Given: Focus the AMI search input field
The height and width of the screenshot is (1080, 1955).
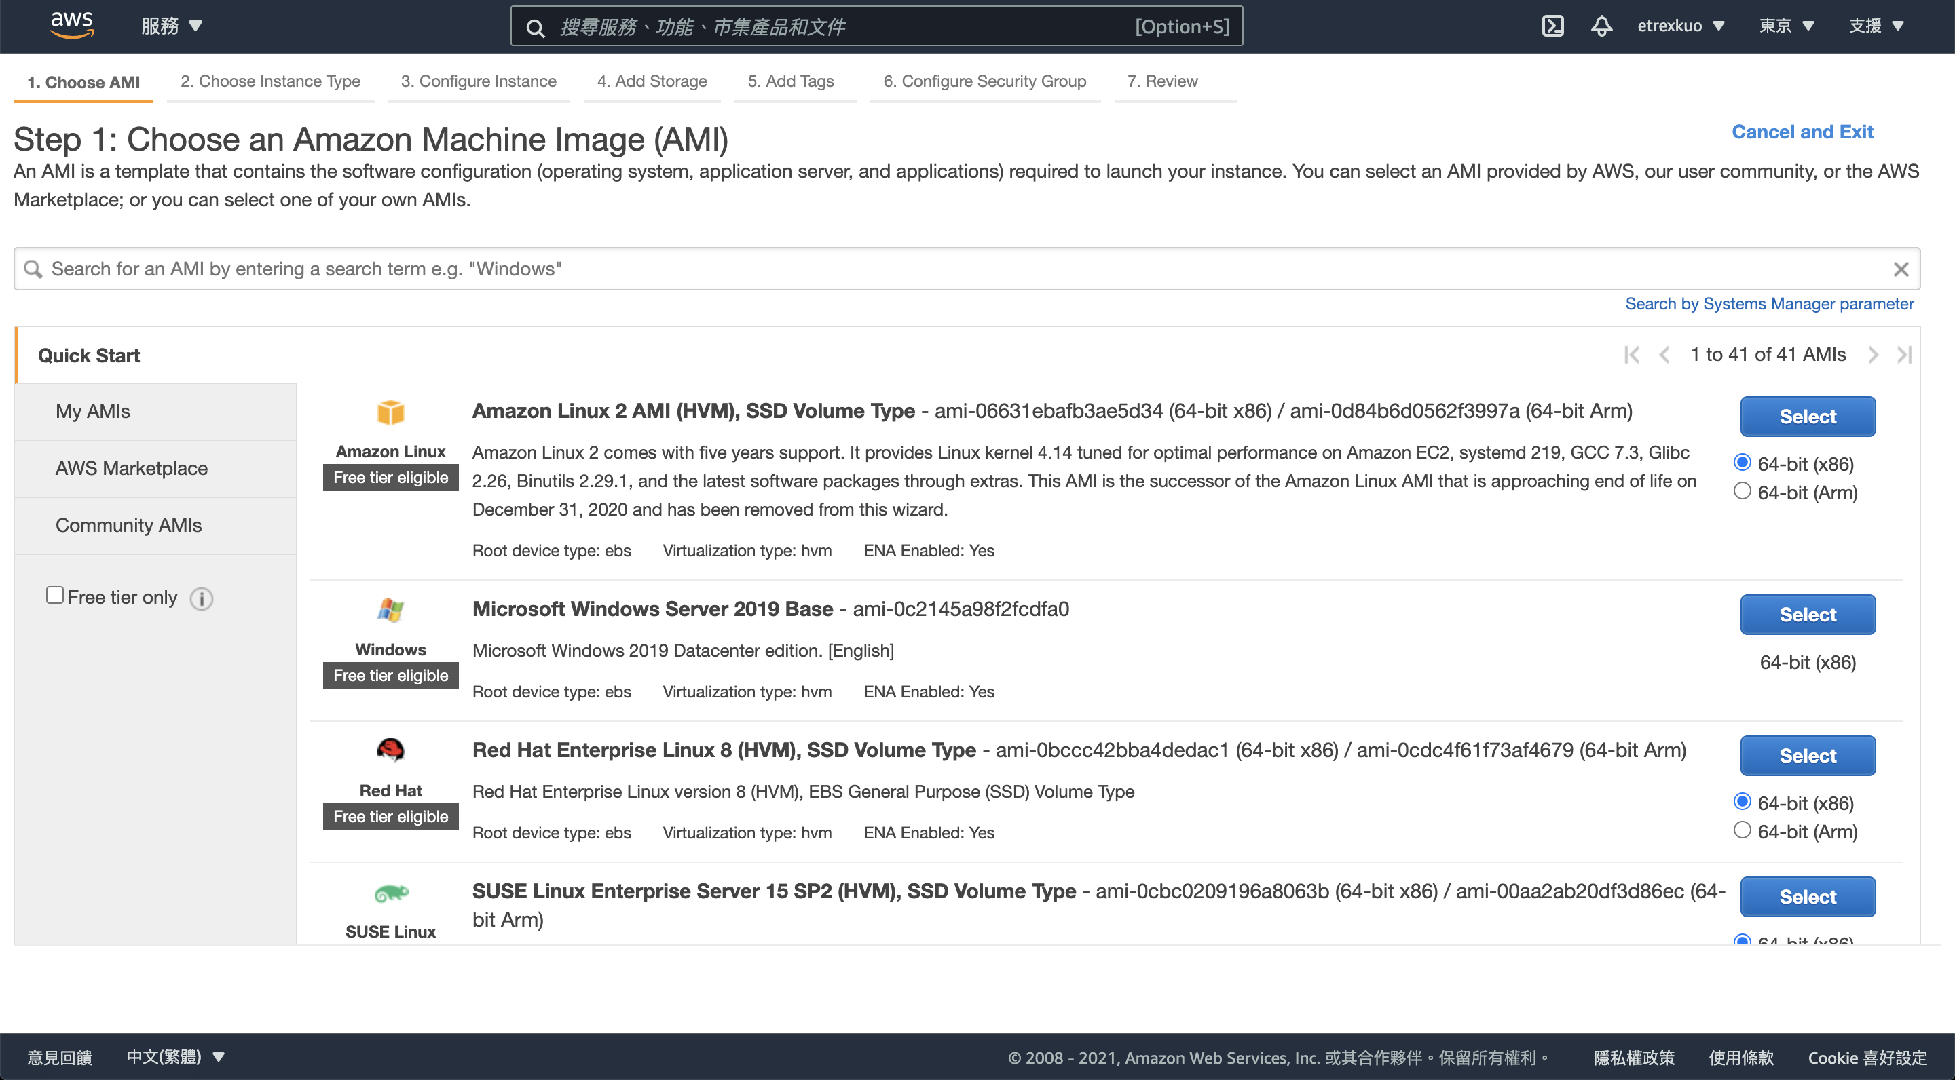Looking at the screenshot, I should point(966,269).
